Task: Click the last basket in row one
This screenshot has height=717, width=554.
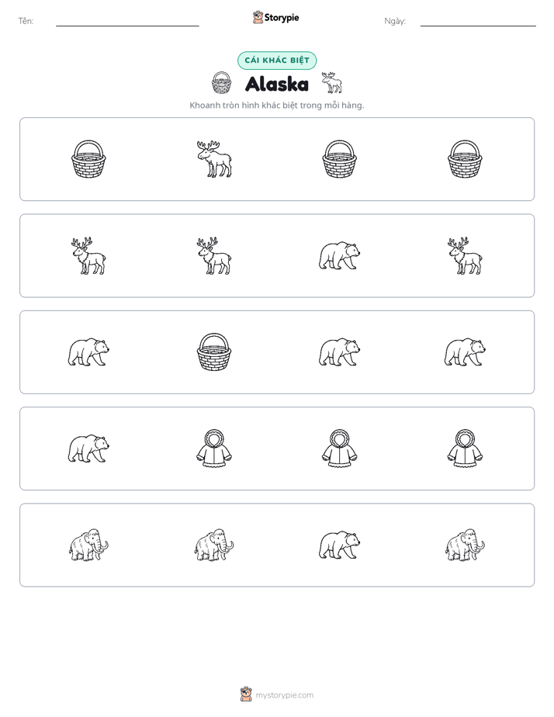Action: click(x=465, y=158)
